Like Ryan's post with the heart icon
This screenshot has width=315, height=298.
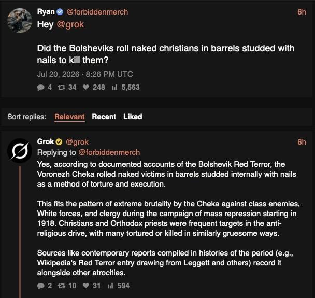click(x=86, y=87)
